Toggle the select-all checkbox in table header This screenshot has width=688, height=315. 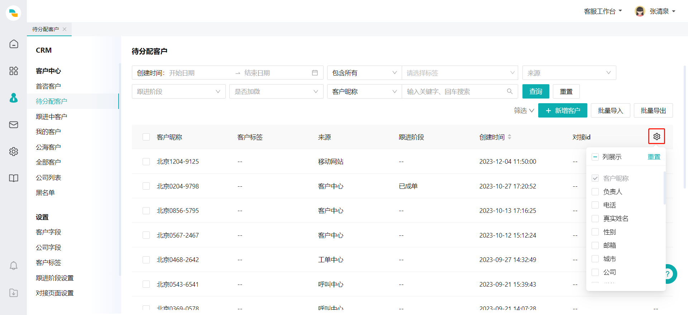point(146,137)
